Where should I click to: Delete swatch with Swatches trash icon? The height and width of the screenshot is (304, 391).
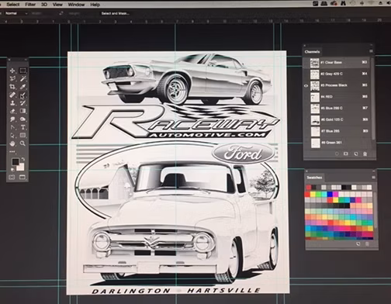pyautogui.click(x=367, y=244)
